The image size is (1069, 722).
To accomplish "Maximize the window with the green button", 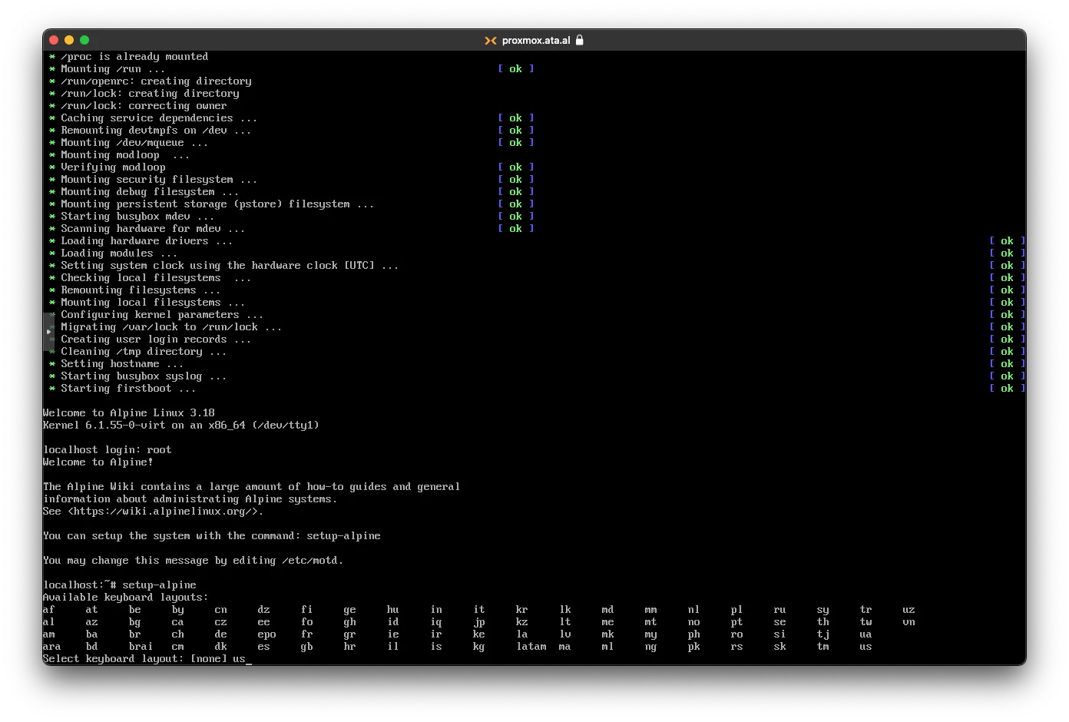I will pyautogui.click(x=84, y=40).
